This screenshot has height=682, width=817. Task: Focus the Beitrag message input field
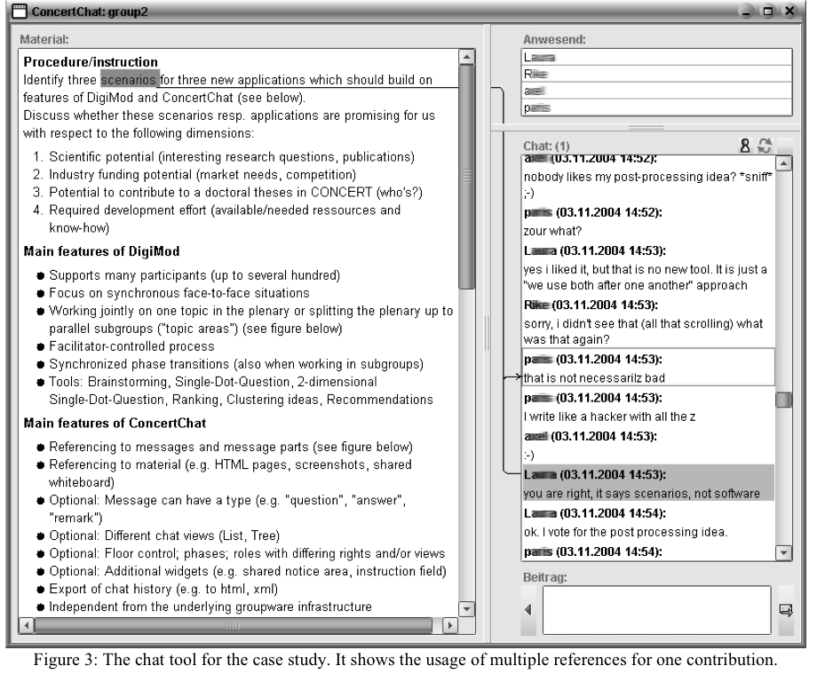tap(656, 610)
